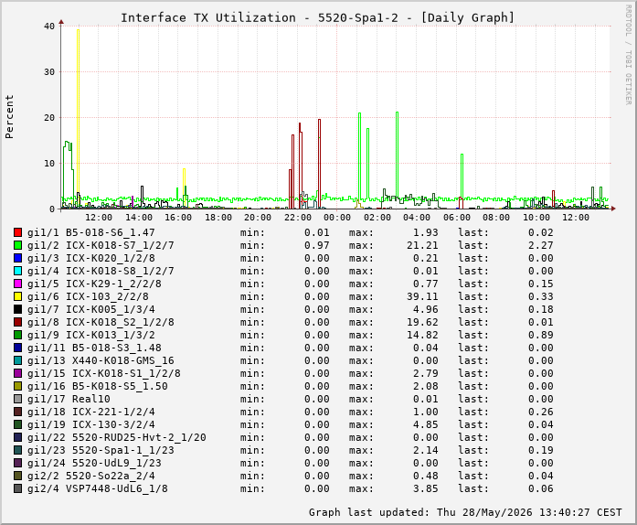Click the magenta gi1/5 ICX-K29-1 legend swatch
This screenshot has height=525, width=637.
point(17,284)
